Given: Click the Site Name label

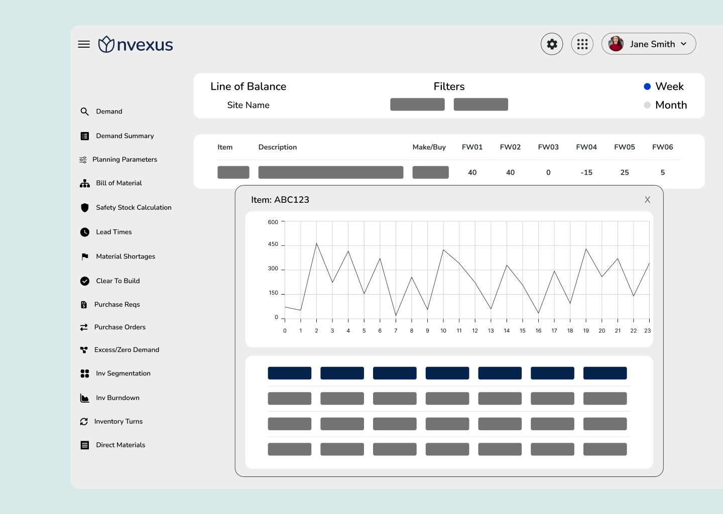Looking at the screenshot, I should click(249, 105).
